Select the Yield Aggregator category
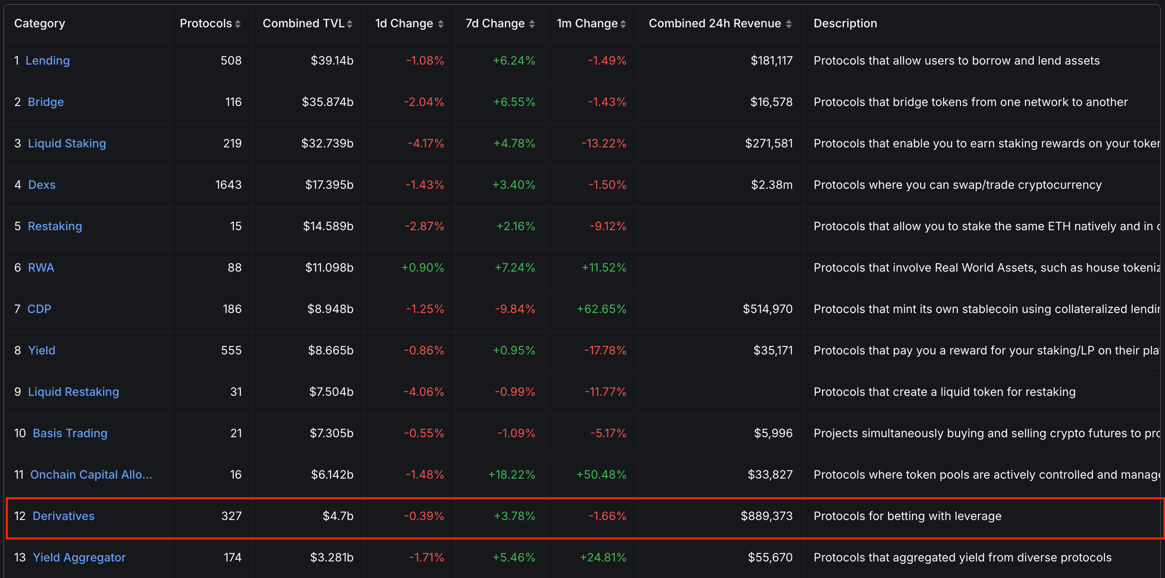This screenshot has width=1165, height=578. coord(79,557)
